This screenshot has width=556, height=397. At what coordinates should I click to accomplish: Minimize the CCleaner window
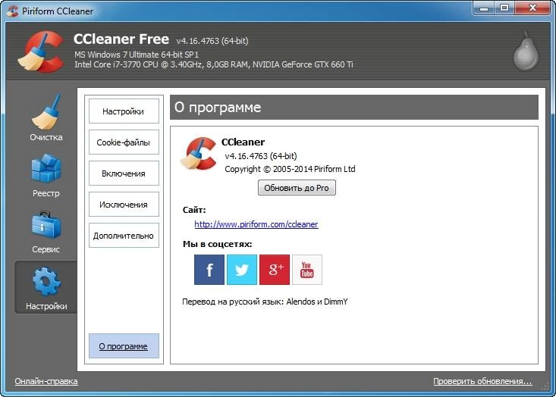(484, 8)
